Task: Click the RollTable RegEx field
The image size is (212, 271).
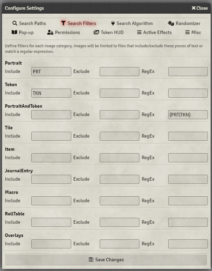Action: (188, 222)
